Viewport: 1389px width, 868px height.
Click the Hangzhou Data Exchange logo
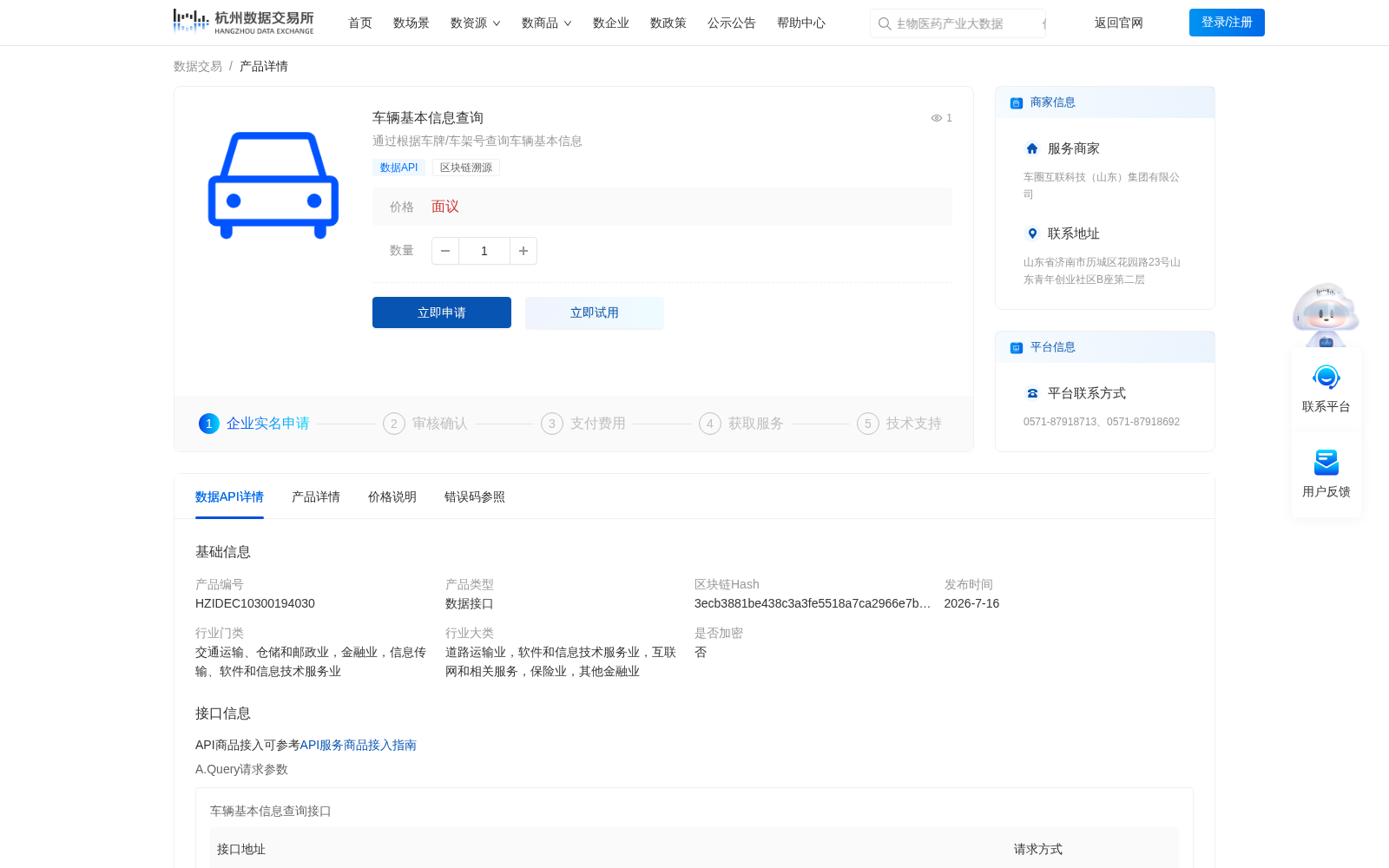click(243, 22)
